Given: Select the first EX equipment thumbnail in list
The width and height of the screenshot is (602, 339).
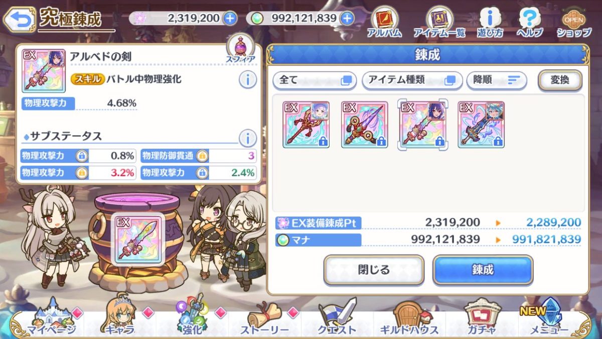Looking at the screenshot, I should pos(306,125).
